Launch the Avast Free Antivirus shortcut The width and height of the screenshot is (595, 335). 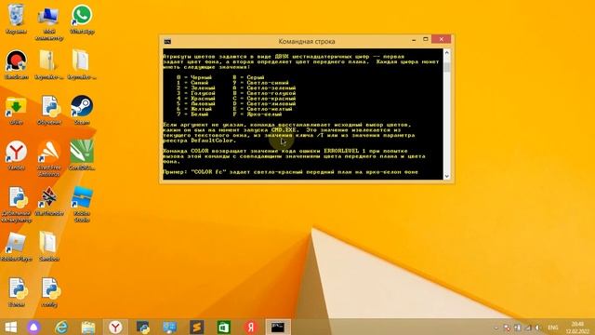(x=48, y=158)
